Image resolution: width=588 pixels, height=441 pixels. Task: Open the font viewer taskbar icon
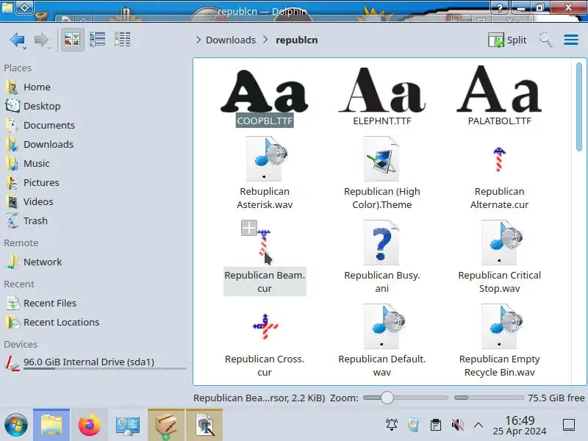pyautogui.click(x=204, y=426)
